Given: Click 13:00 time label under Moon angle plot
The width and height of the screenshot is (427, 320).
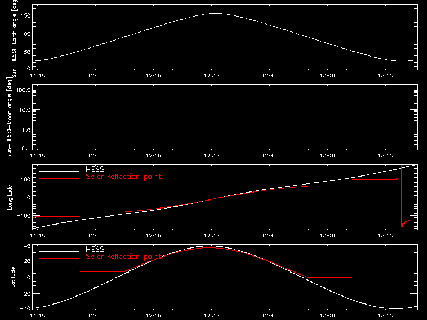Looking at the screenshot, I should (x=327, y=155).
